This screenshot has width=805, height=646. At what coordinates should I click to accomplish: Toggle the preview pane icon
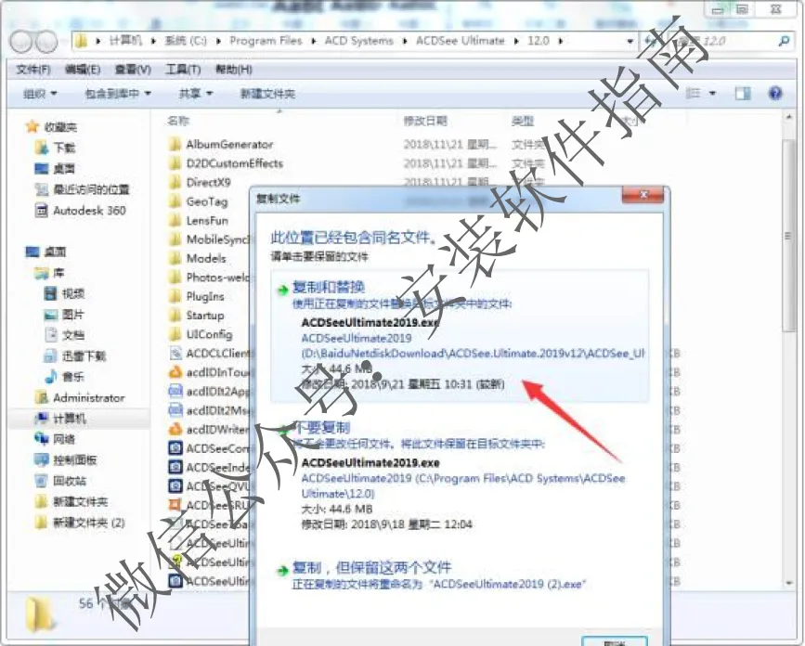[743, 94]
